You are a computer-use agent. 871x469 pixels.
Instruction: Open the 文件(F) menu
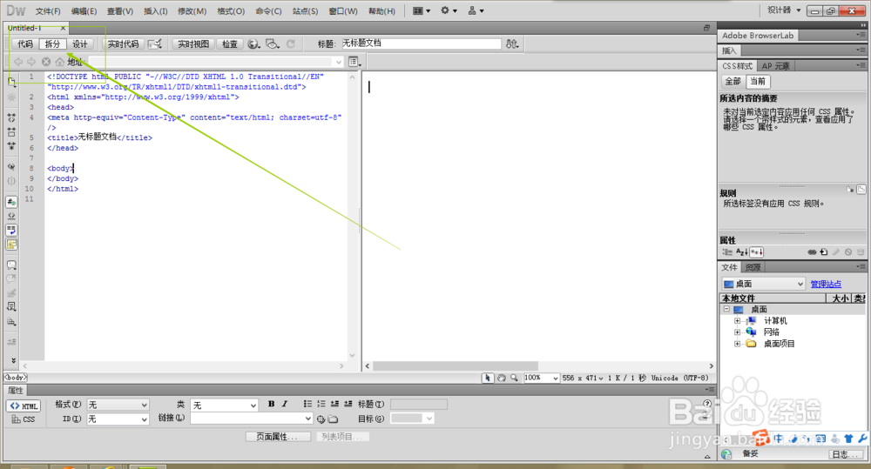[x=48, y=11]
